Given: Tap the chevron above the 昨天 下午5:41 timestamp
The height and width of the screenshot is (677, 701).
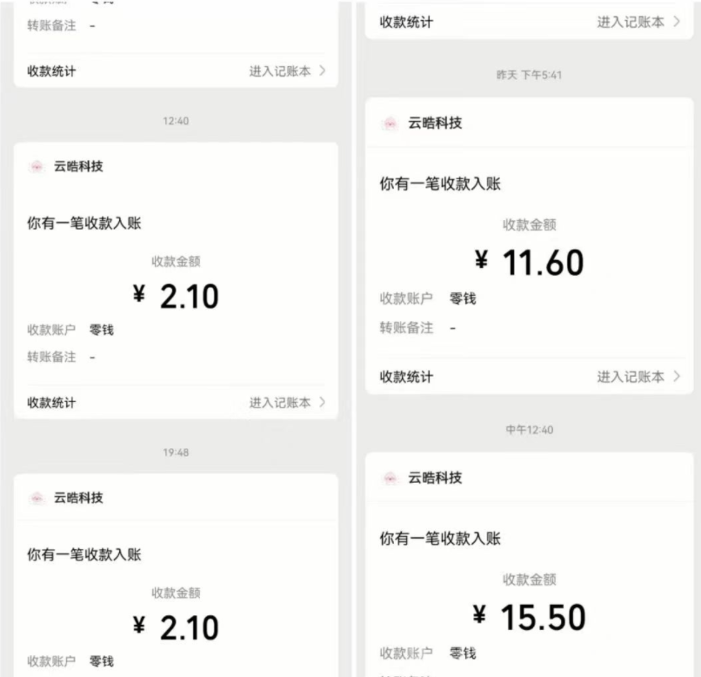Looking at the screenshot, I should click(x=677, y=22).
